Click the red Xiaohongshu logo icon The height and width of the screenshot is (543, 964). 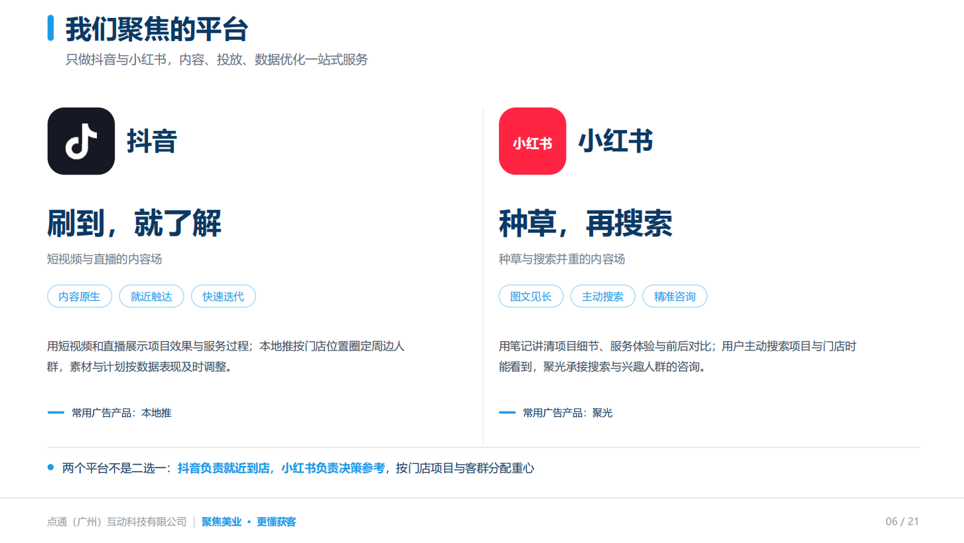pyautogui.click(x=532, y=141)
